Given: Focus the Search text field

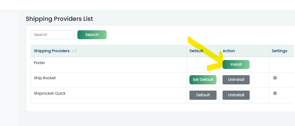Looking at the screenshot, I should coord(53,35).
